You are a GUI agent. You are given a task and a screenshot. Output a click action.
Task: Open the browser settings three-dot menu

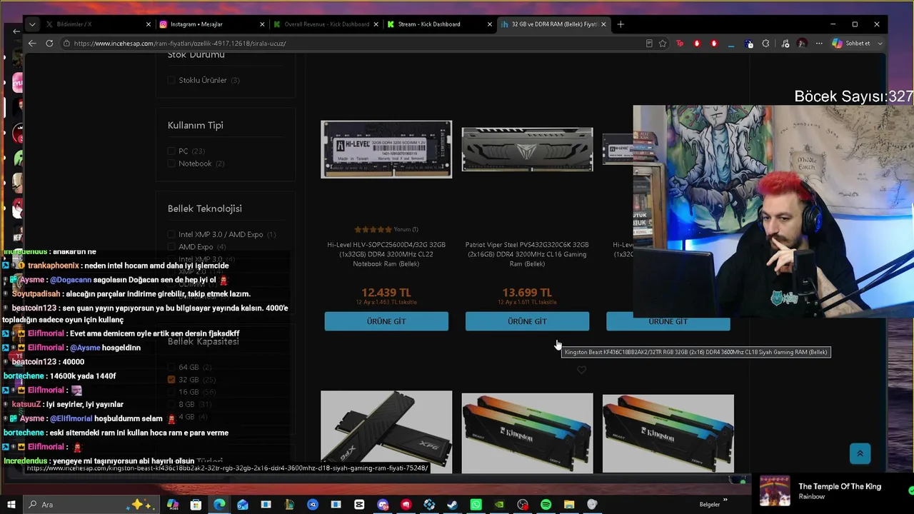click(819, 44)
